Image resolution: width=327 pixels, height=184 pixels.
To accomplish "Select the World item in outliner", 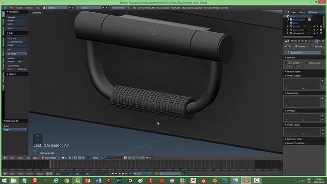I will point(296,23).
